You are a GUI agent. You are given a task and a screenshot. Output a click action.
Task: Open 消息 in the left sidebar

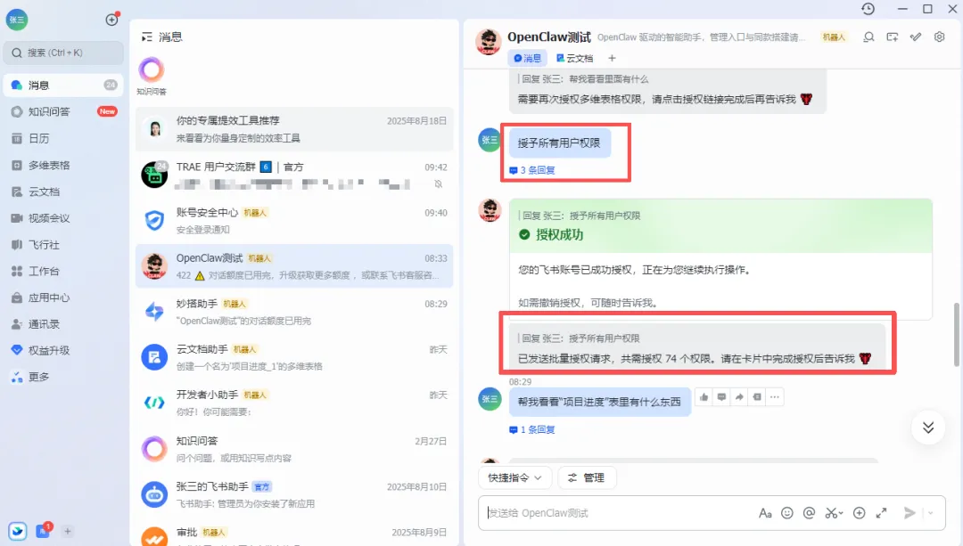click(x=63, y=86)
